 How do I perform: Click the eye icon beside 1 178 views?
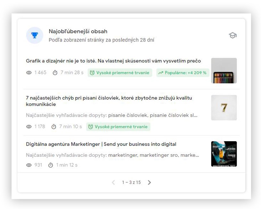(29, 127)
